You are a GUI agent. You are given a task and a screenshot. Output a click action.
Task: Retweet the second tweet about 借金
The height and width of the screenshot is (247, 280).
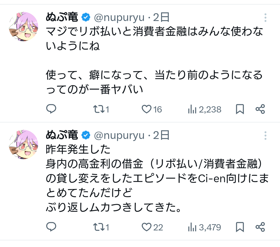pyautogui.click(x=99, y=227)
